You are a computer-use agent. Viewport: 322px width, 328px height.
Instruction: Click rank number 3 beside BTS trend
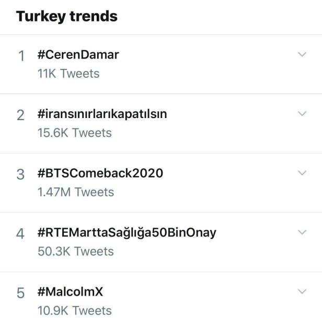pyautogui.click(x=21, y=174)
